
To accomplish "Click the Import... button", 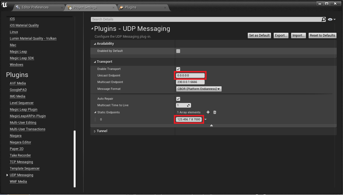I will pyautogui.click(x=298, y=36).
